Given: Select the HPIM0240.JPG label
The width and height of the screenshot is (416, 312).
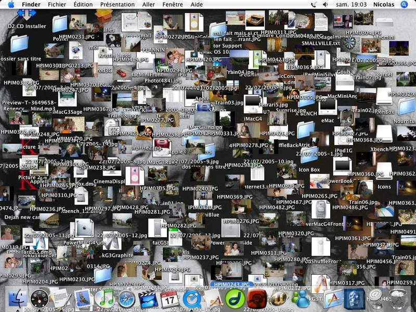Looking at the screenshot, I should coord(200,189).
